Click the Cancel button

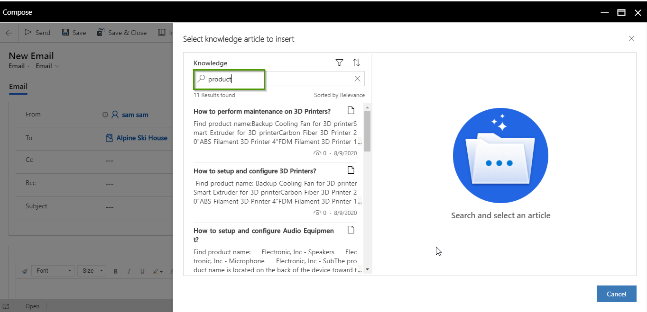point(616,294)
